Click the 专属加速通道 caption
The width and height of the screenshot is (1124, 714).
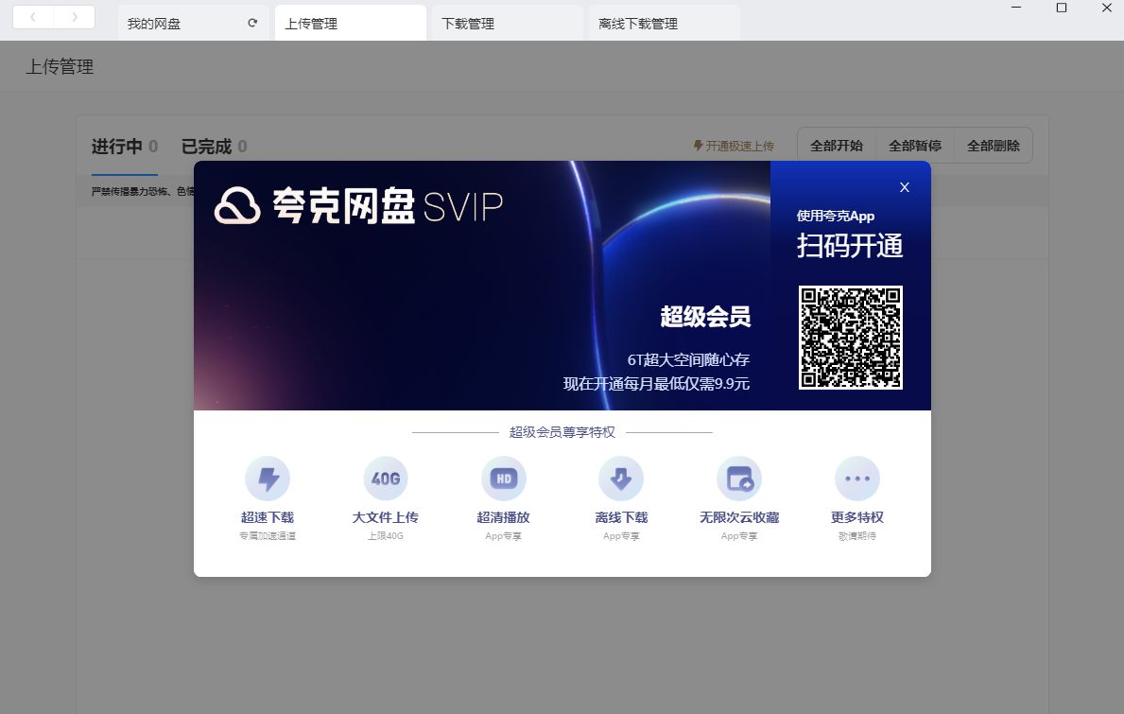pos(268,536)
